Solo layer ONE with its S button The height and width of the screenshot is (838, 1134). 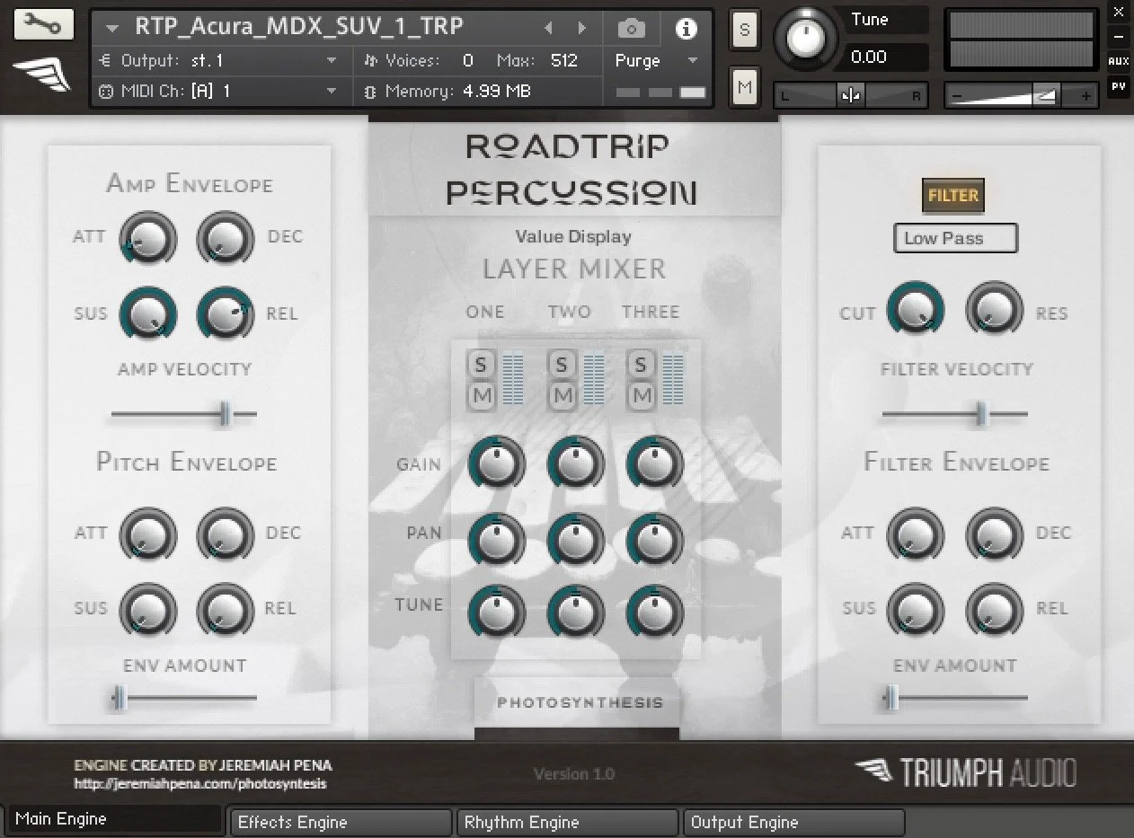(481, 364)
